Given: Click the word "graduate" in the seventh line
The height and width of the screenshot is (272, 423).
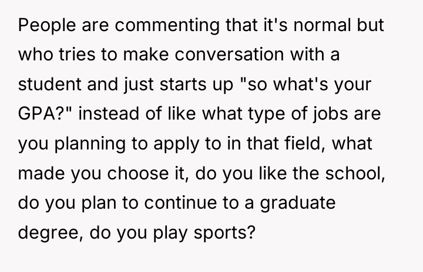Looking at the screenshot, I should (298, 203).
